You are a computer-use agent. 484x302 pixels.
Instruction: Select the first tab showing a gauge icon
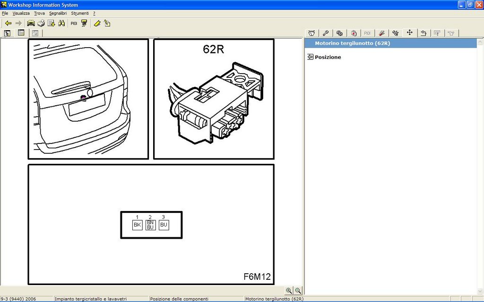coord(312,33)
